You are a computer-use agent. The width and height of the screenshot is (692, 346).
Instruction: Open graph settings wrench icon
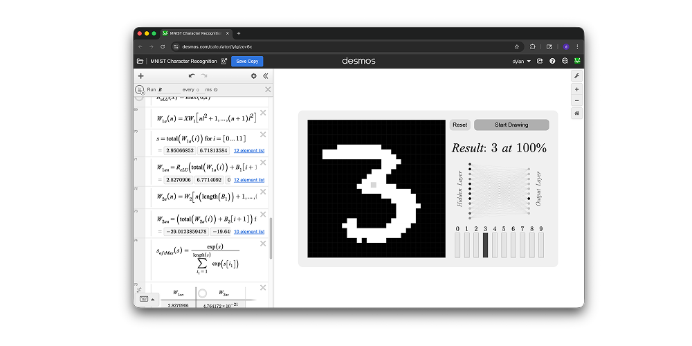(x=576, y=76)
